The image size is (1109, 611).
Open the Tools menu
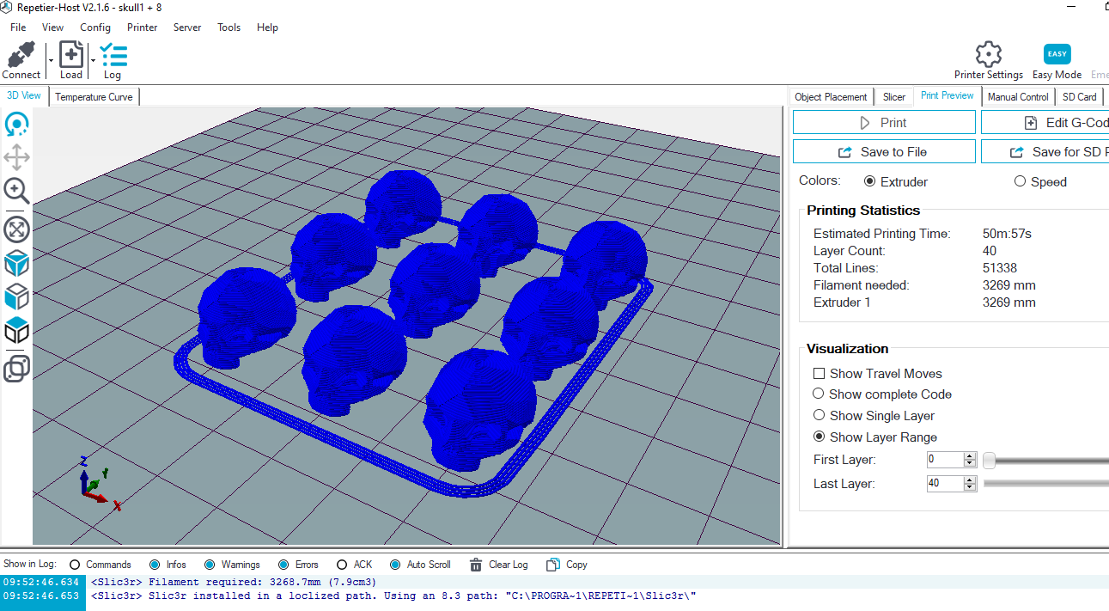(229, 27)
